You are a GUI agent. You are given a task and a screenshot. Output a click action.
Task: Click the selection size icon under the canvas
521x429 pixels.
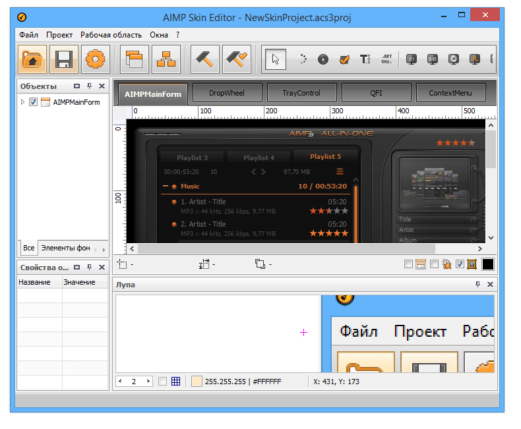click(204, 264)
